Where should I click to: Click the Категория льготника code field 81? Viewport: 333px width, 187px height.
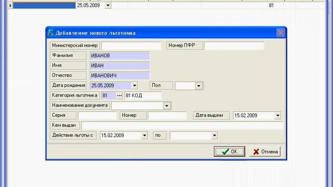tap(109, 96)
